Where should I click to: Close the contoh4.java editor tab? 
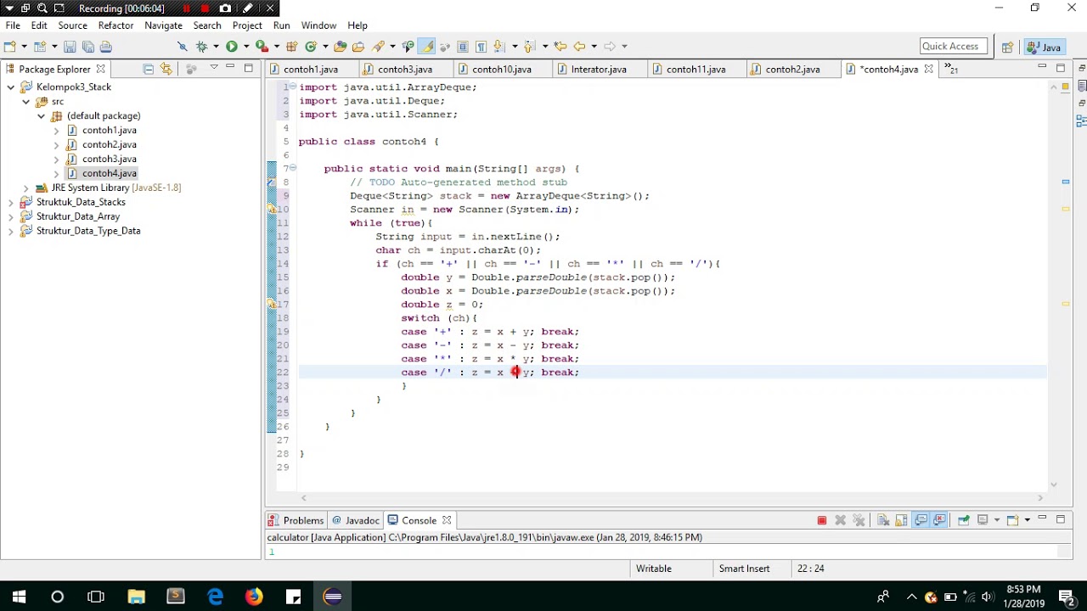click(928, 69)
